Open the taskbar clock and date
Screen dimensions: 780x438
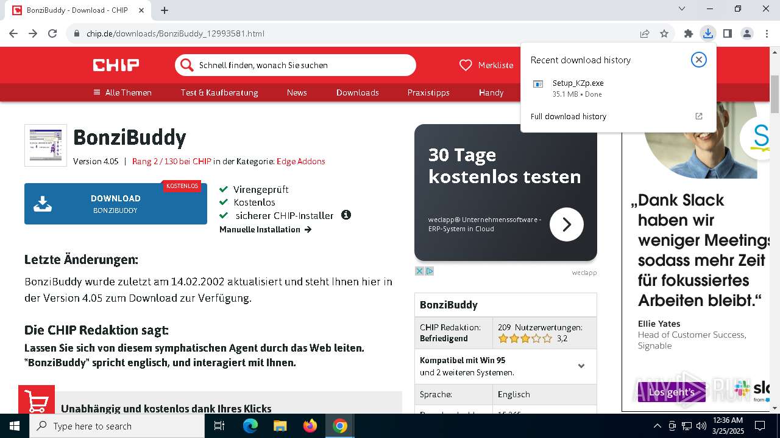pos(728,426)
